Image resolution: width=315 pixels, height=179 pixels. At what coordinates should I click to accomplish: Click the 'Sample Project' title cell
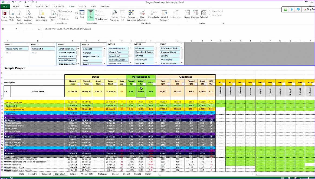(x=15, y=68)
